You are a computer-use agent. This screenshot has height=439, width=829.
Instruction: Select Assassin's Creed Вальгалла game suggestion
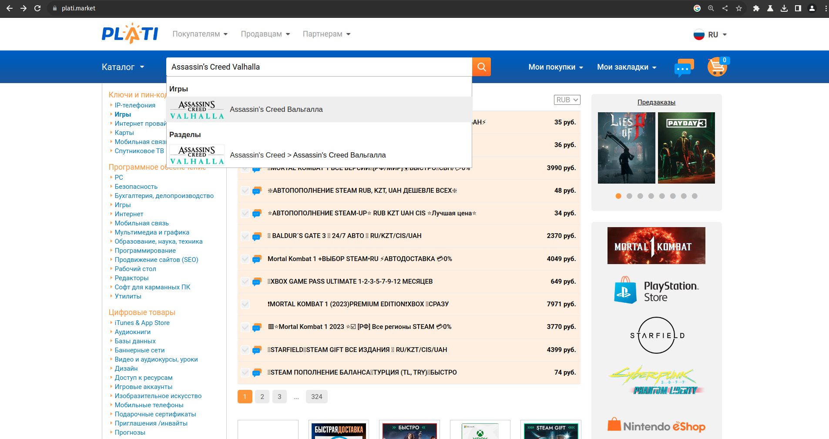[319, 109]
